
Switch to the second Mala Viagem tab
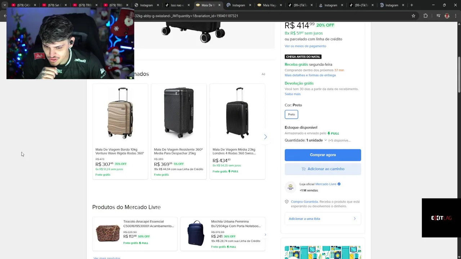268,5
